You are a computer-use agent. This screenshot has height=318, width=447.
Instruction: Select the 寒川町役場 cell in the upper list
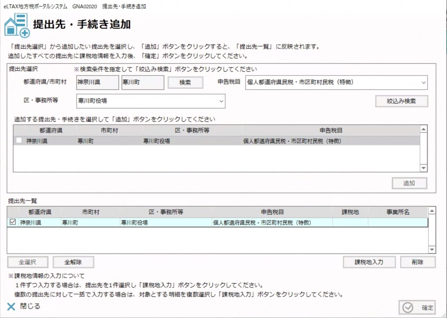pyautogui.click(x=156, y=141)
